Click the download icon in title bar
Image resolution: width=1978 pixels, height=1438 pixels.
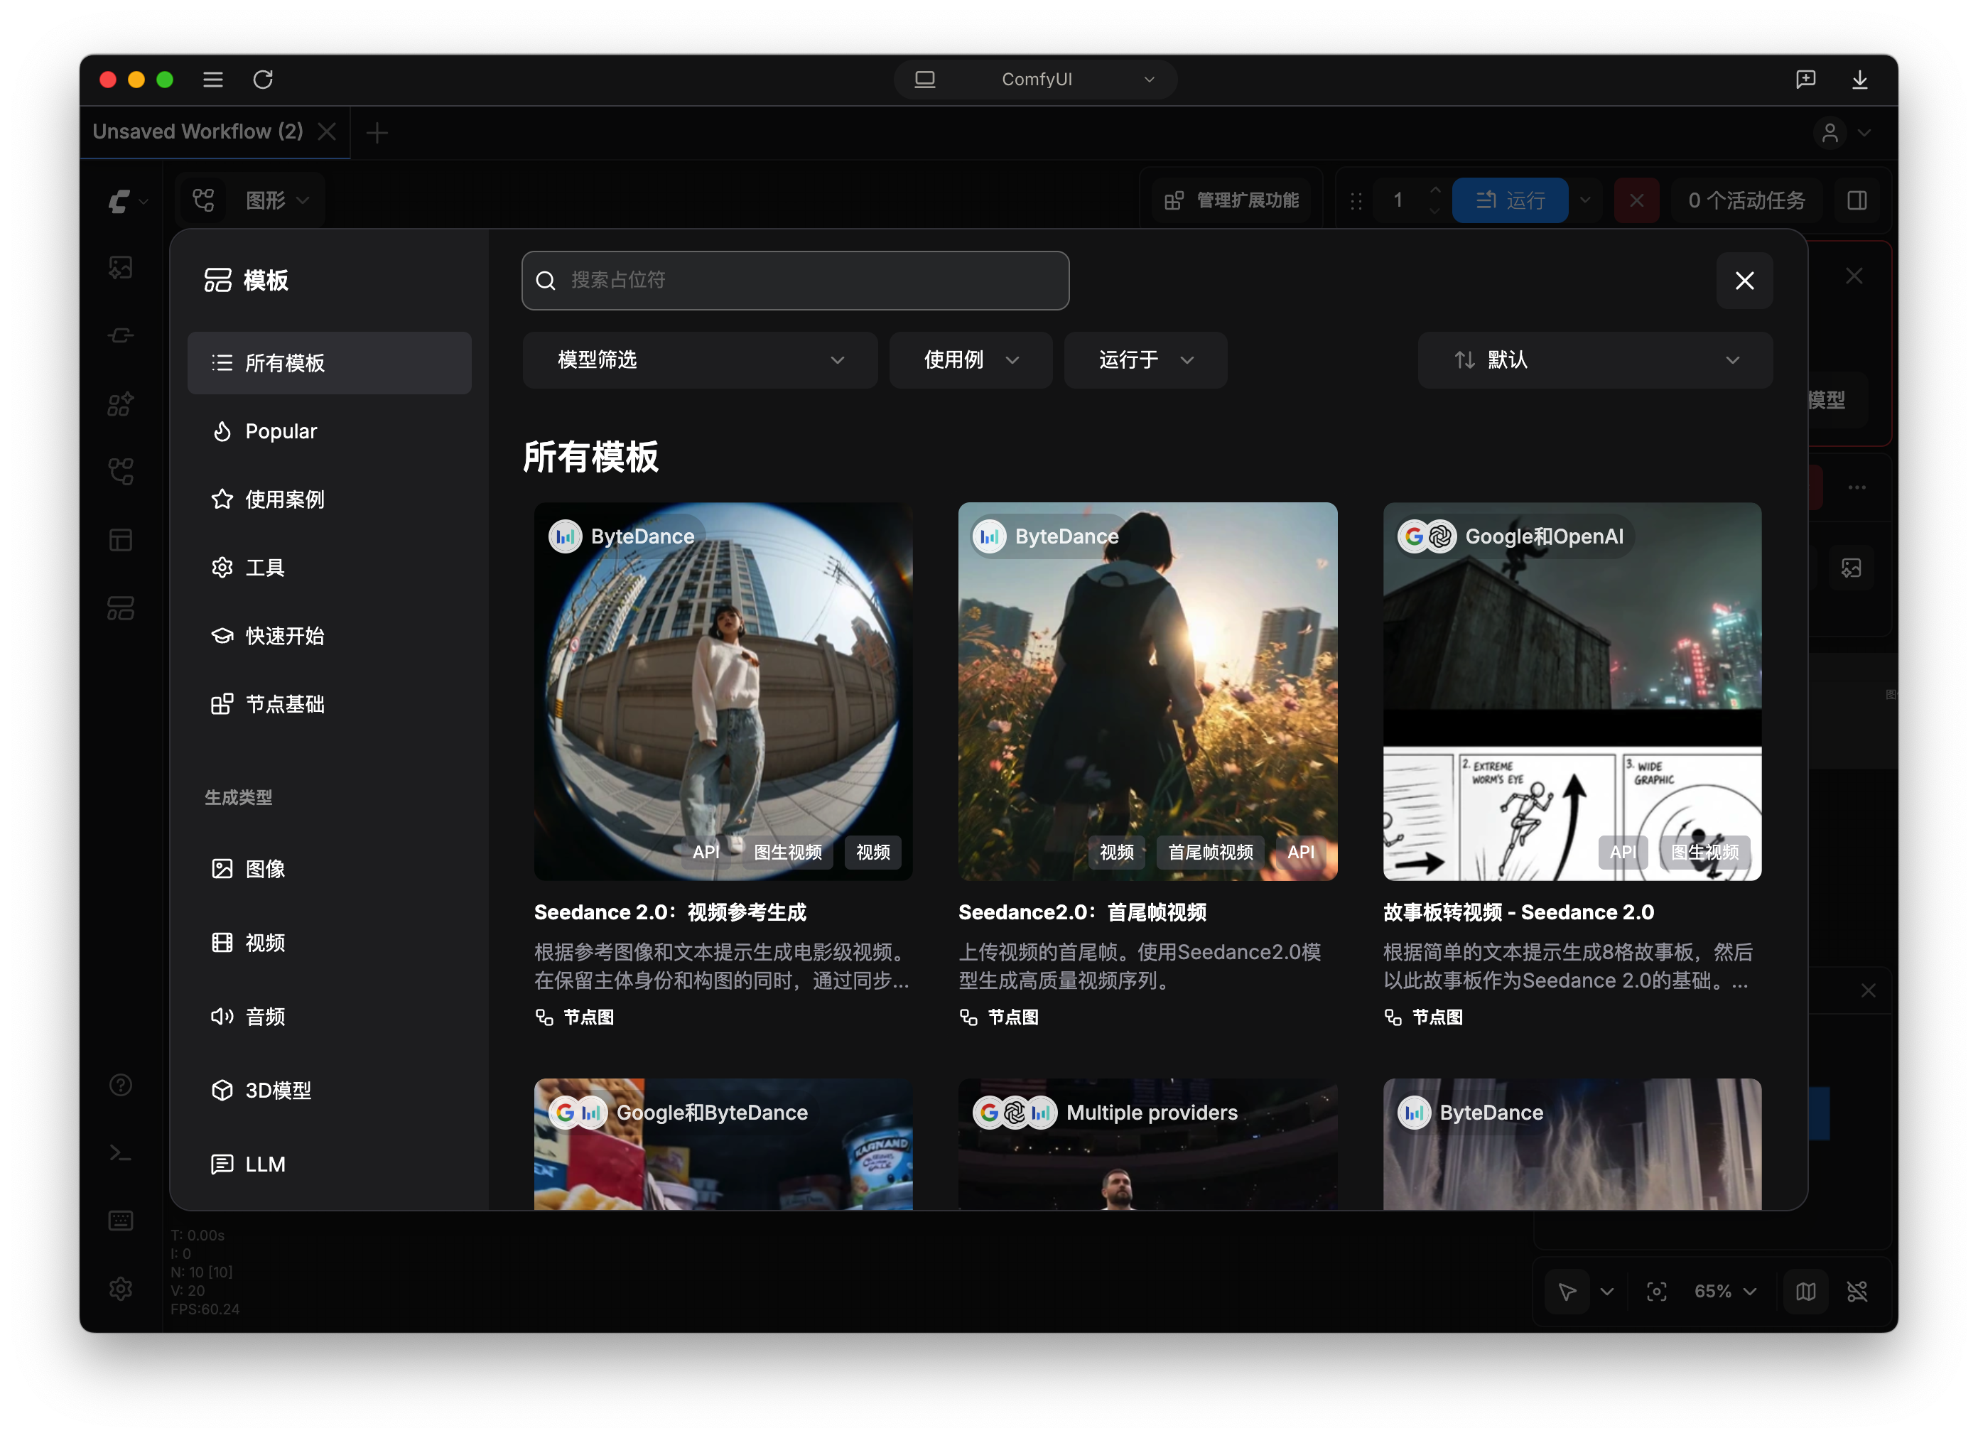(1859, 80)
